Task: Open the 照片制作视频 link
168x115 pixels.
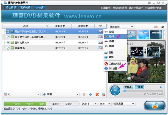Action: (x=120, y=8)
